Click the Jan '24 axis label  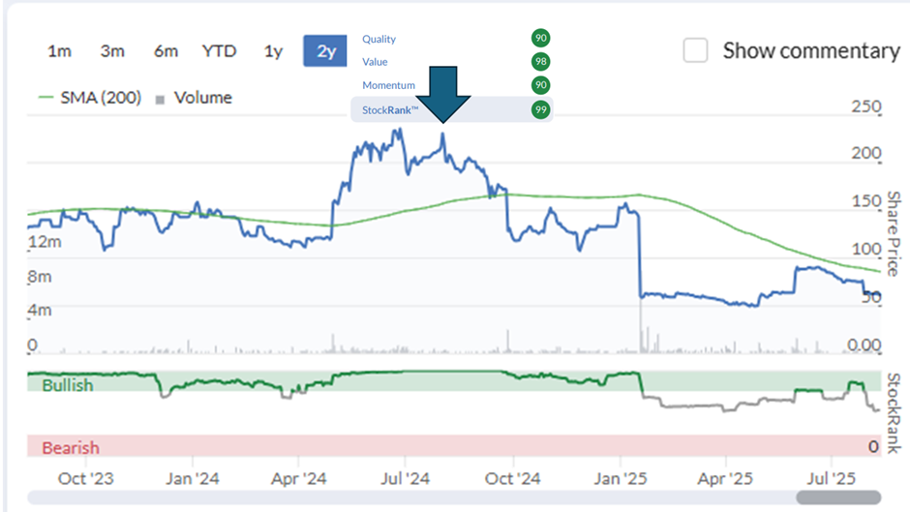click(x=192, y=479)
